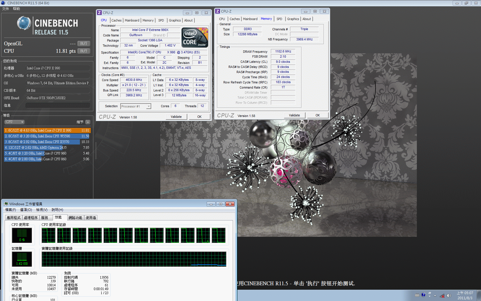Image resolution: width=481 pixels, height=301 pixels.
Task: Switch to the CPU tab in the CPU-Z Memory window
Action: [x=222, y=19]
